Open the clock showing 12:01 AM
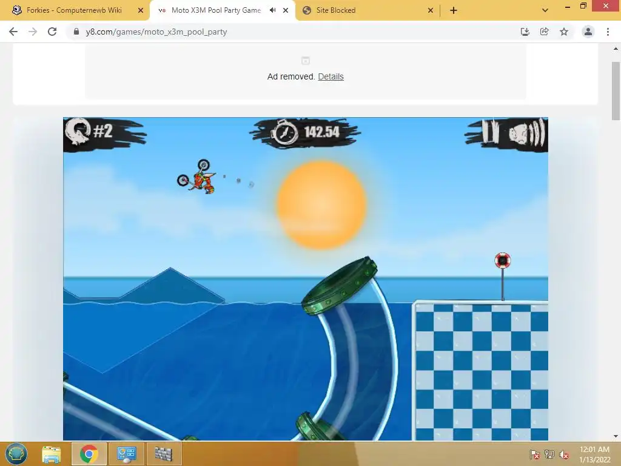Screen dimensions: 621x466 (594, 454)
